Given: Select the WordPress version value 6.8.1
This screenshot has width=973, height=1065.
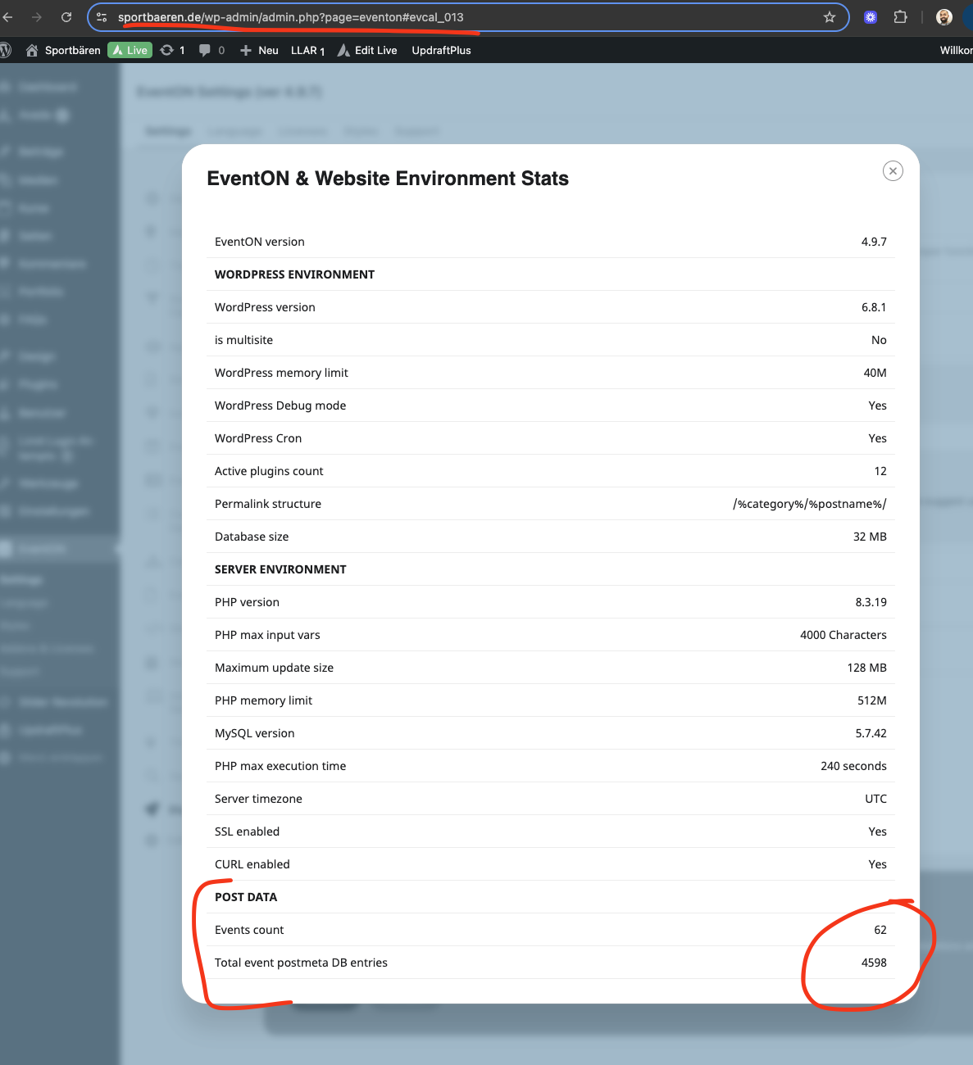Looking at the screenshot, I should pyautogui.click(x=874, y=307).
